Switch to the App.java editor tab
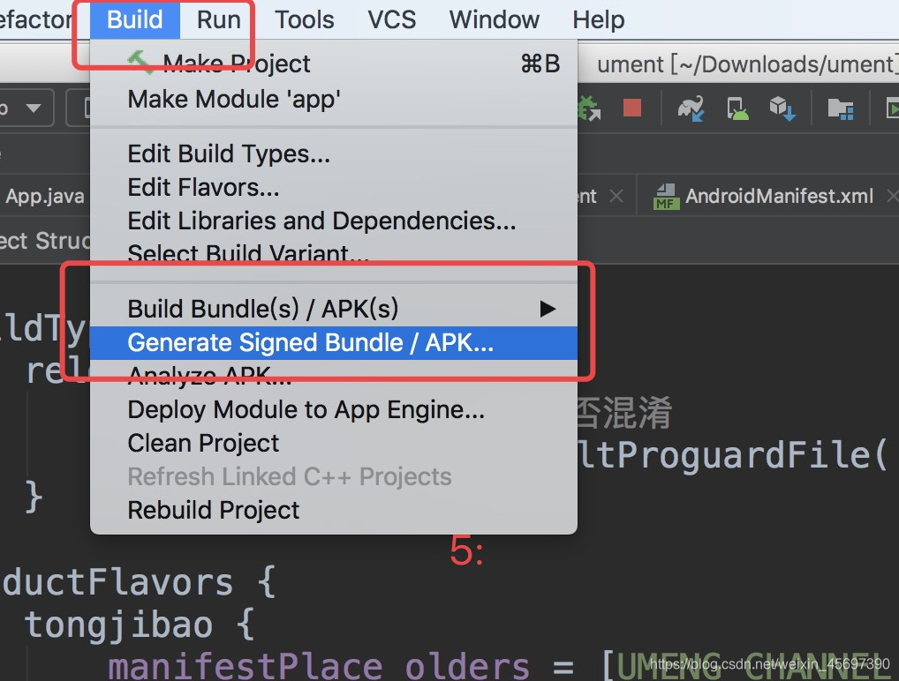Viewport: 899px width, 681px height. [x=45, y=196]
